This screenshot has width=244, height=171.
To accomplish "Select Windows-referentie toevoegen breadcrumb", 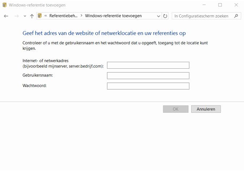I will pyautogui.click(x=113, y=16).
